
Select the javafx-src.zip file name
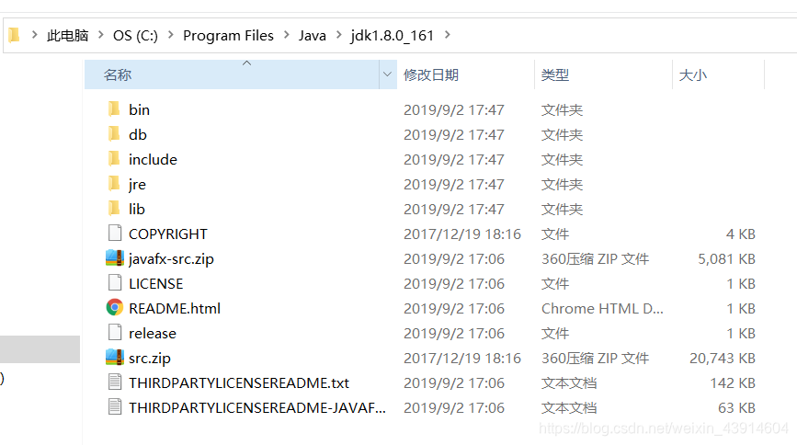pos(171,259)
